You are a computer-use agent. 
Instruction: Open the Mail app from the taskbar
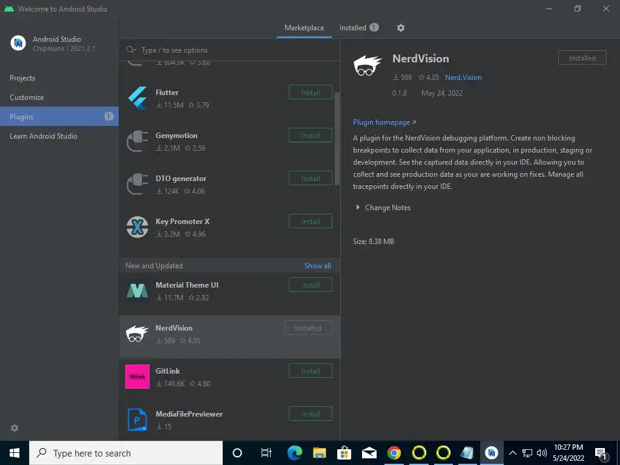pos(369,453)
